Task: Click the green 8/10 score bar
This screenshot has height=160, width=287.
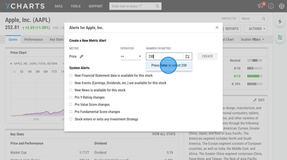Action: click(255, 76)
